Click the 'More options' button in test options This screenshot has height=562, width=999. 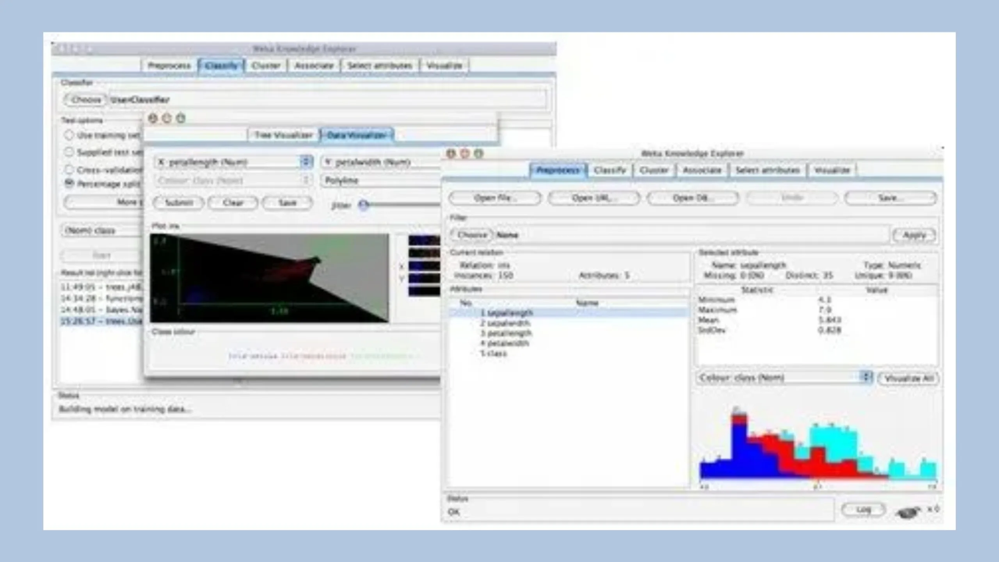[104, 202]
